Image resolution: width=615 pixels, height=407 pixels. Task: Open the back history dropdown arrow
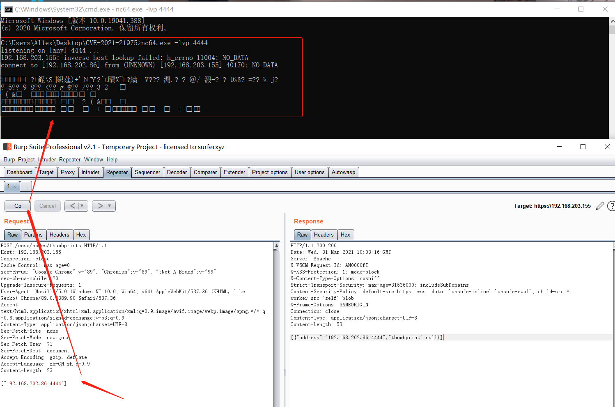(82, 206)
